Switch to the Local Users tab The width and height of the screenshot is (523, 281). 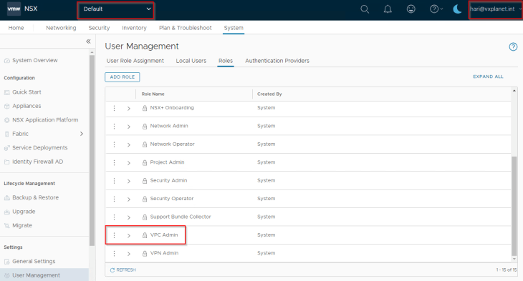coord(191,61)
